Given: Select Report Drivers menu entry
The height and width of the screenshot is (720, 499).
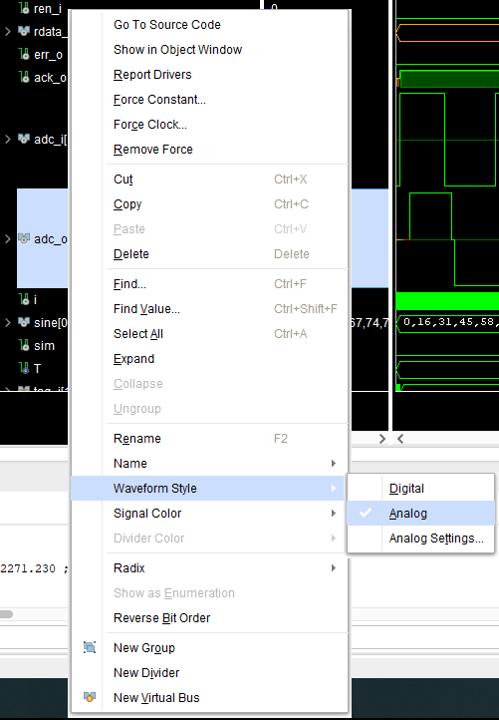Looking at the screenshot, I should [x=209, y=75].
